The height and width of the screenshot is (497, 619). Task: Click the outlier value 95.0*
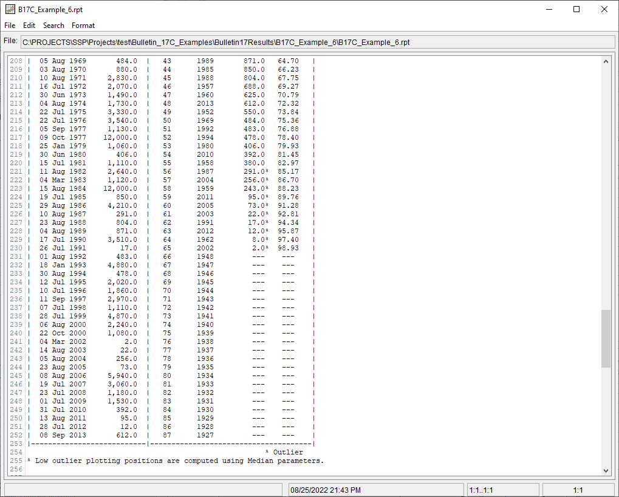tap(258, 197)
